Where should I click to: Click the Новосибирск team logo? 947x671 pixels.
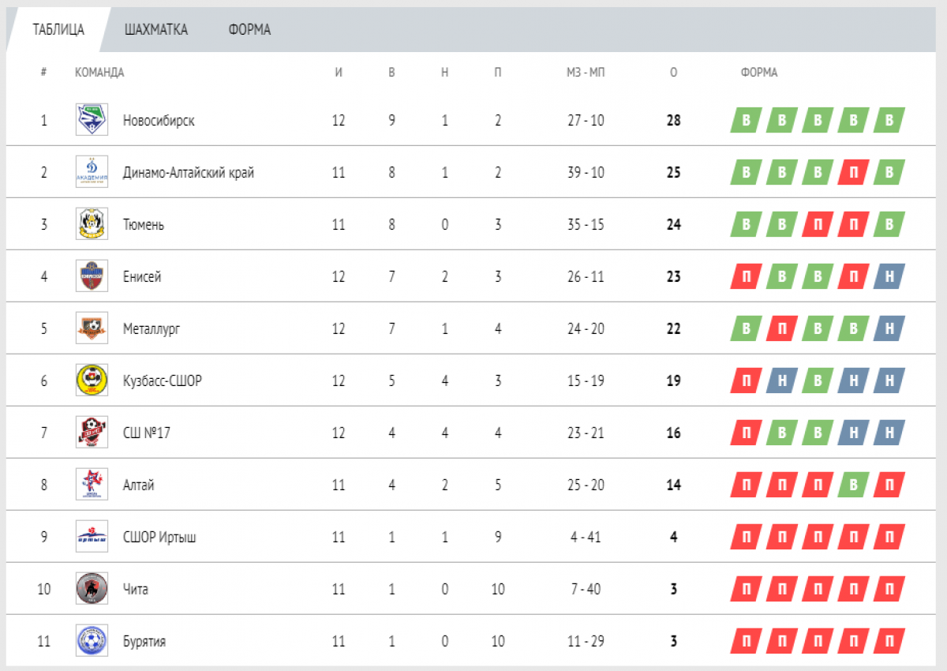[x=92, y=120]
